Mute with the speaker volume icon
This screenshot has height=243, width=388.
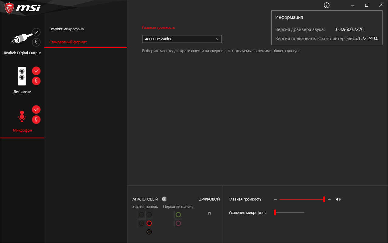tap(338, 199)
